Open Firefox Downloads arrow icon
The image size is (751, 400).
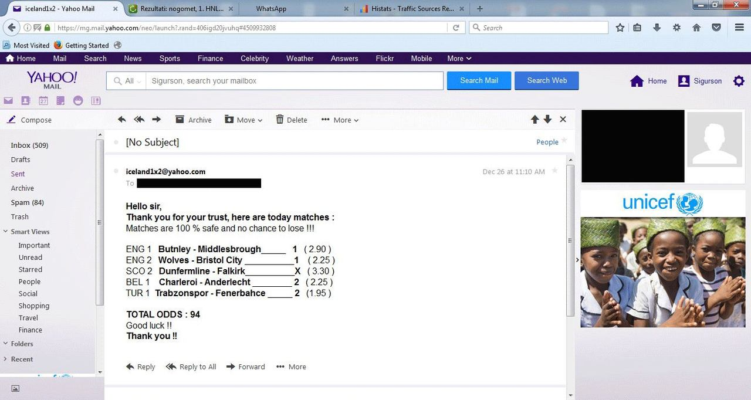point(657,28)
